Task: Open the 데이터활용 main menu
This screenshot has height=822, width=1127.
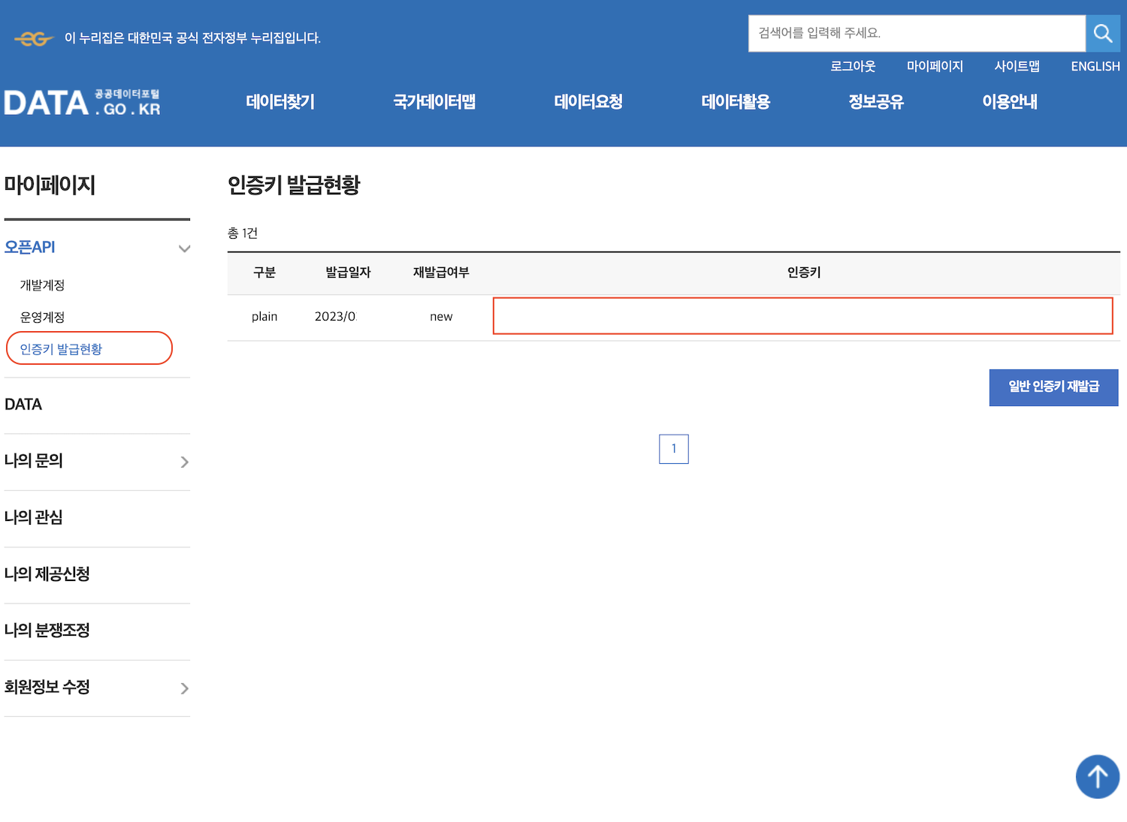Action: [736, 102]
